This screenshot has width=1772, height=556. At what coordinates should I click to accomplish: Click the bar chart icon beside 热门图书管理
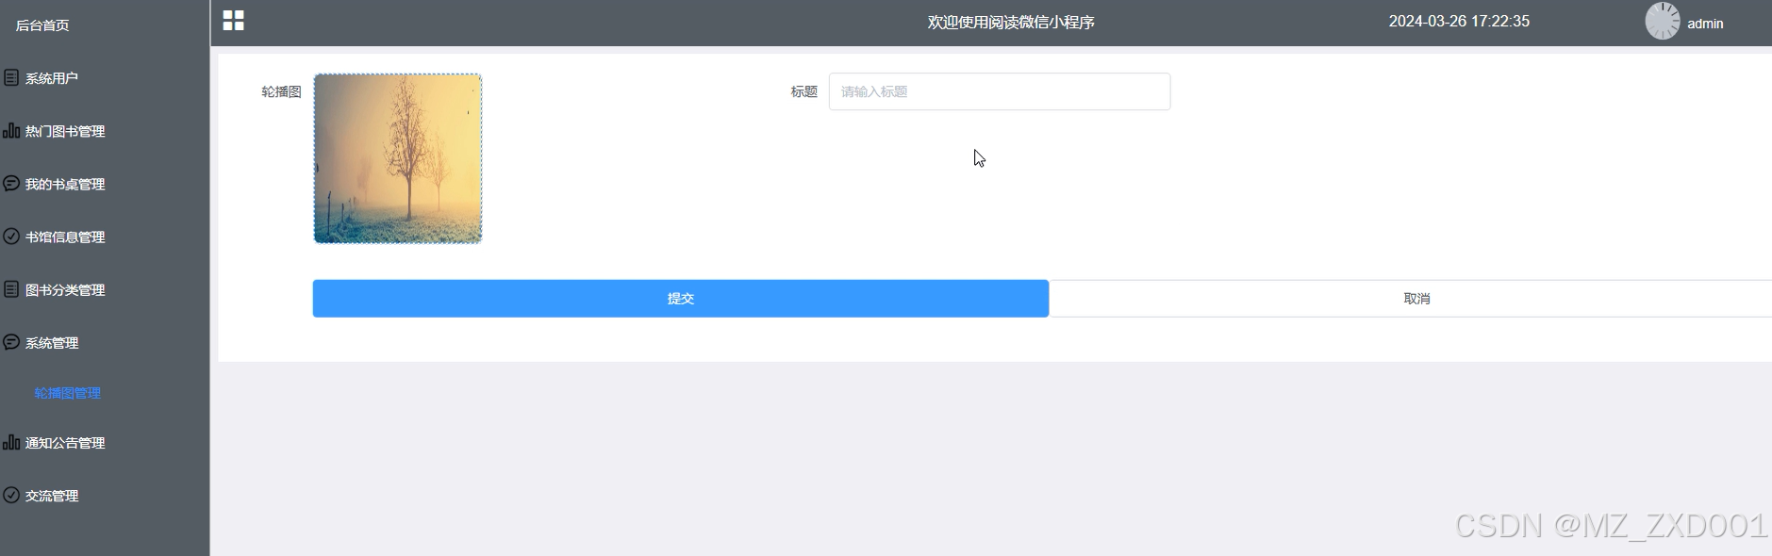[11, 130]
